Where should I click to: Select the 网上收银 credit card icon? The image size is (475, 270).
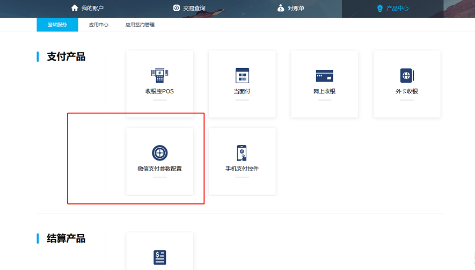(324, 75)
